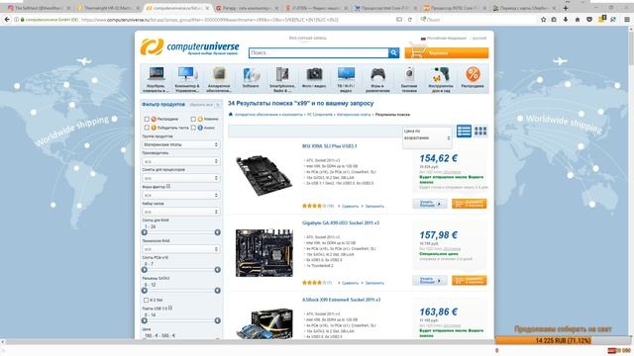Open the browser home page icon
The image size is (634, 356).
578,20
